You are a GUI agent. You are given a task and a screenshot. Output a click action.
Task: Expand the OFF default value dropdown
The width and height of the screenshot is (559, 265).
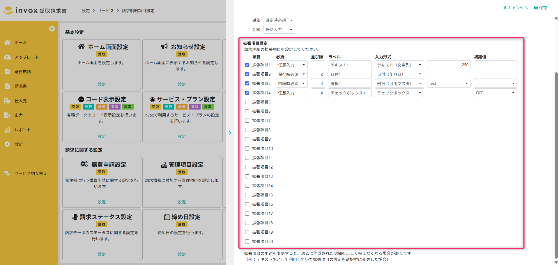[x=495, y=93]
